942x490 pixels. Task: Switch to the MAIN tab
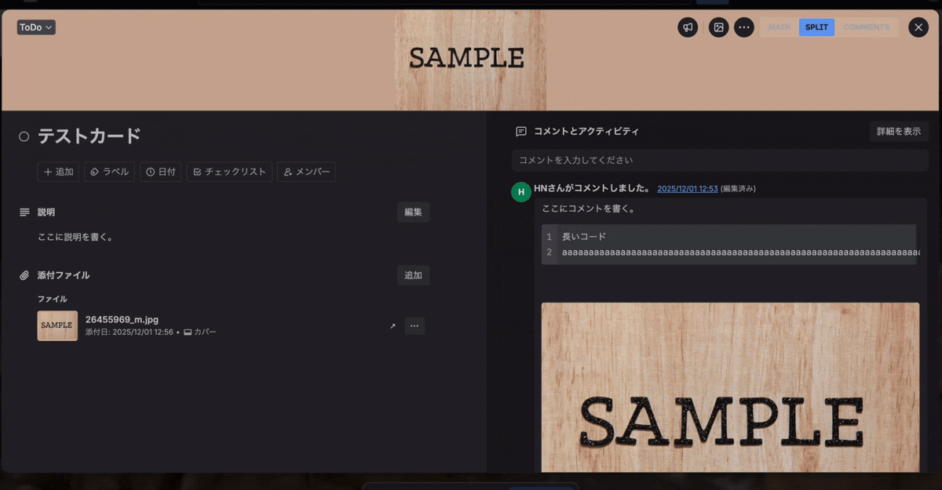[x=778, y=27]
